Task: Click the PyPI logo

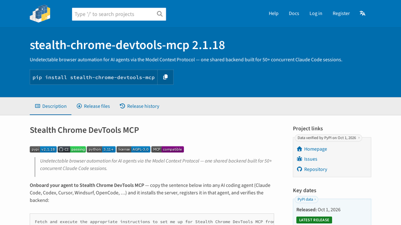Action: (x=40, y=14)
